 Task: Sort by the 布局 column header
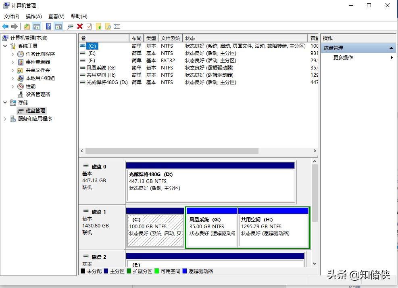137,38
